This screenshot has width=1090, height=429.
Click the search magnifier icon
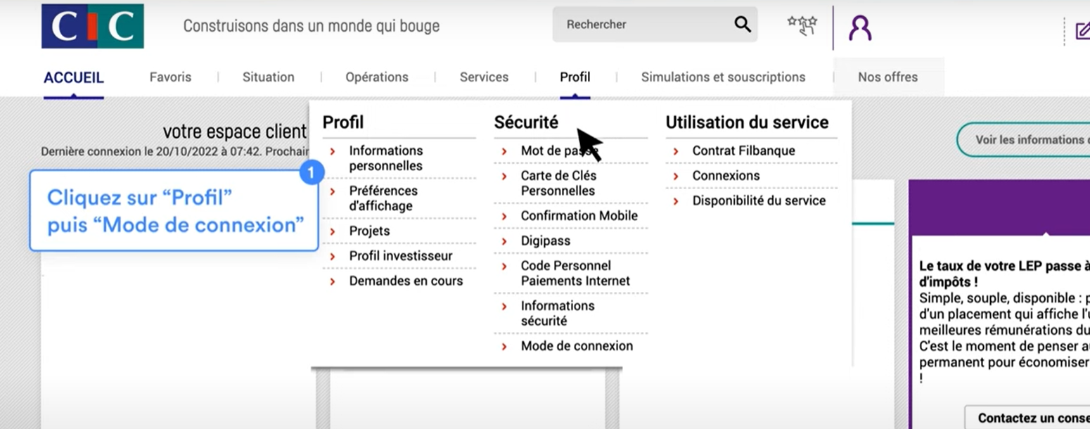[x=743, y=25]
